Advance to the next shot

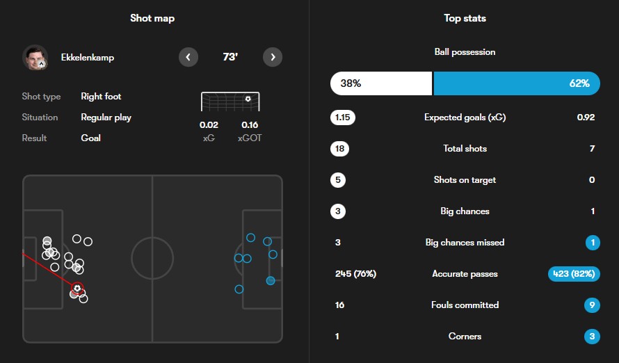273,57
